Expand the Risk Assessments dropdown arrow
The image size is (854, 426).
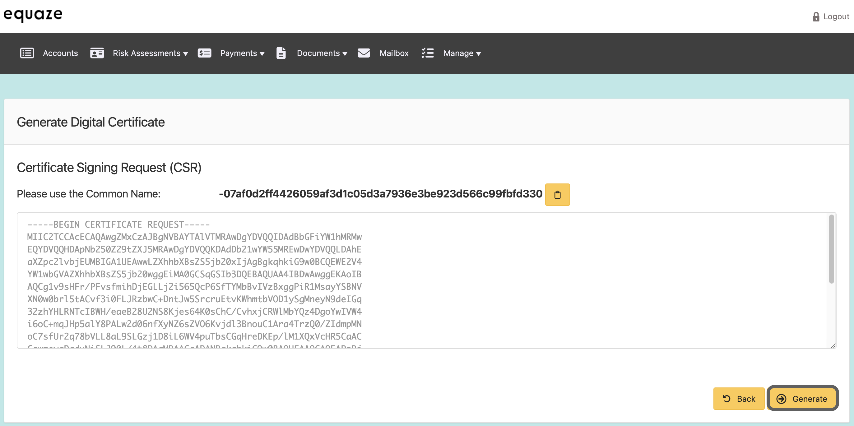(186, 54)
